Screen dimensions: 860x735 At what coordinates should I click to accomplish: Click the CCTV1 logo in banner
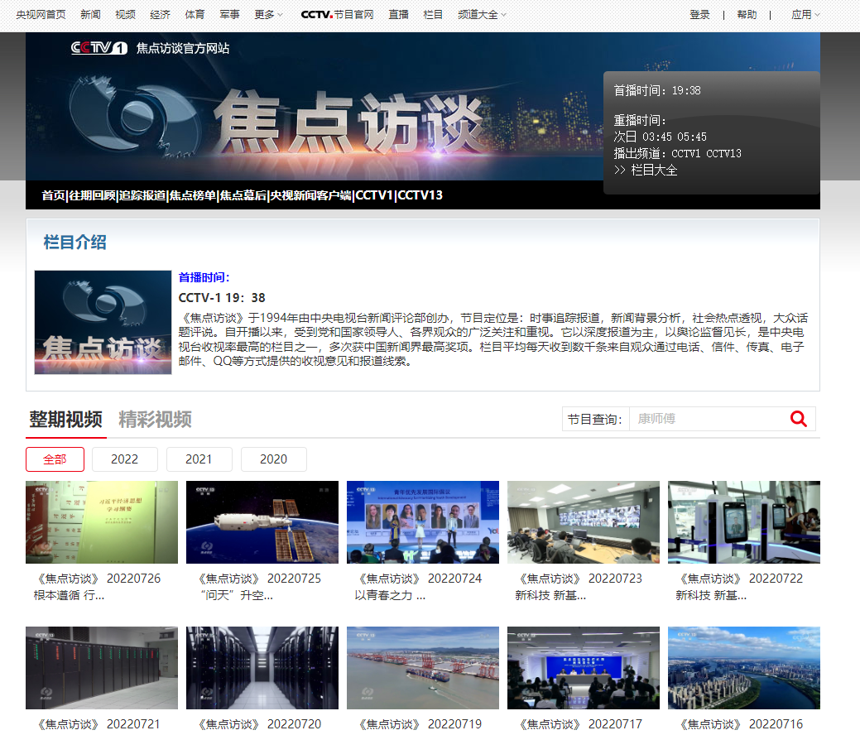(98, 48)
